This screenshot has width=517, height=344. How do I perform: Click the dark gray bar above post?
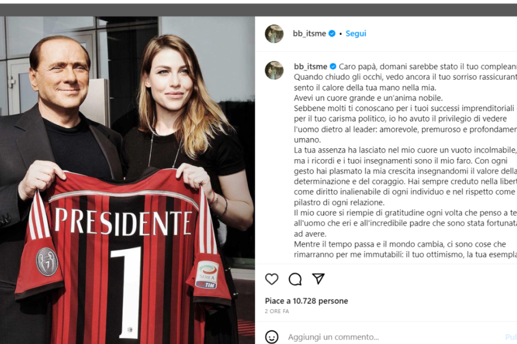point(258,10)
